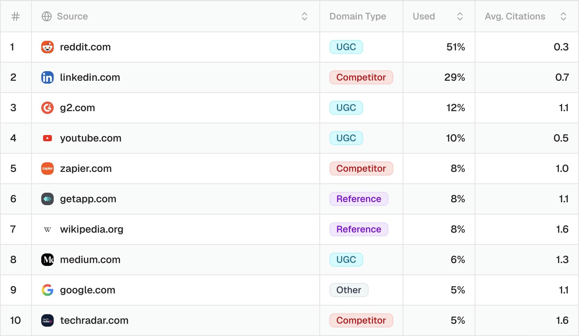
Task: Click the GetApp logo icon
Action: pyautogui.click(x=47, y=199)
